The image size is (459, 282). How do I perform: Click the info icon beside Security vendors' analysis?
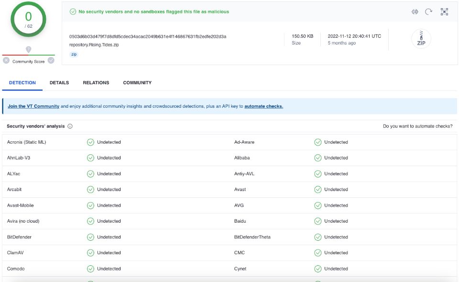pyautogui.click(x=70, y=126)
